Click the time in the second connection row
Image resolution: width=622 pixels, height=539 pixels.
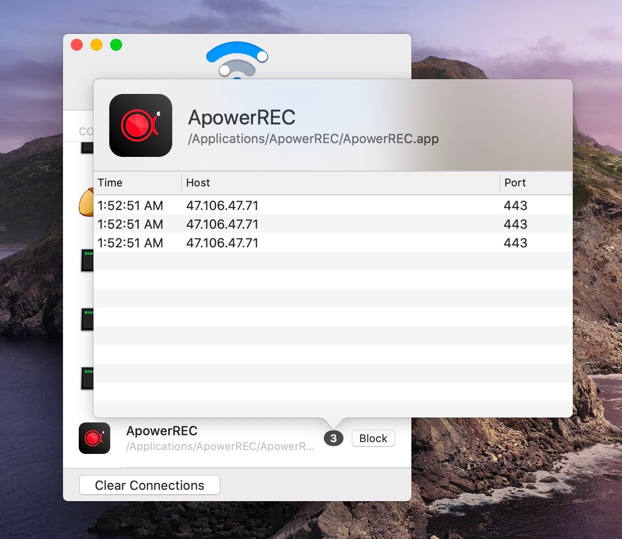[130, 224]
